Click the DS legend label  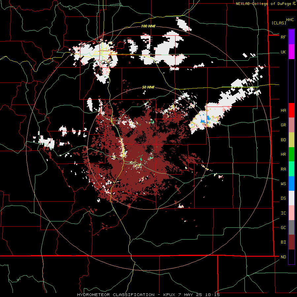pyautogui.click(x=283, y=198)
